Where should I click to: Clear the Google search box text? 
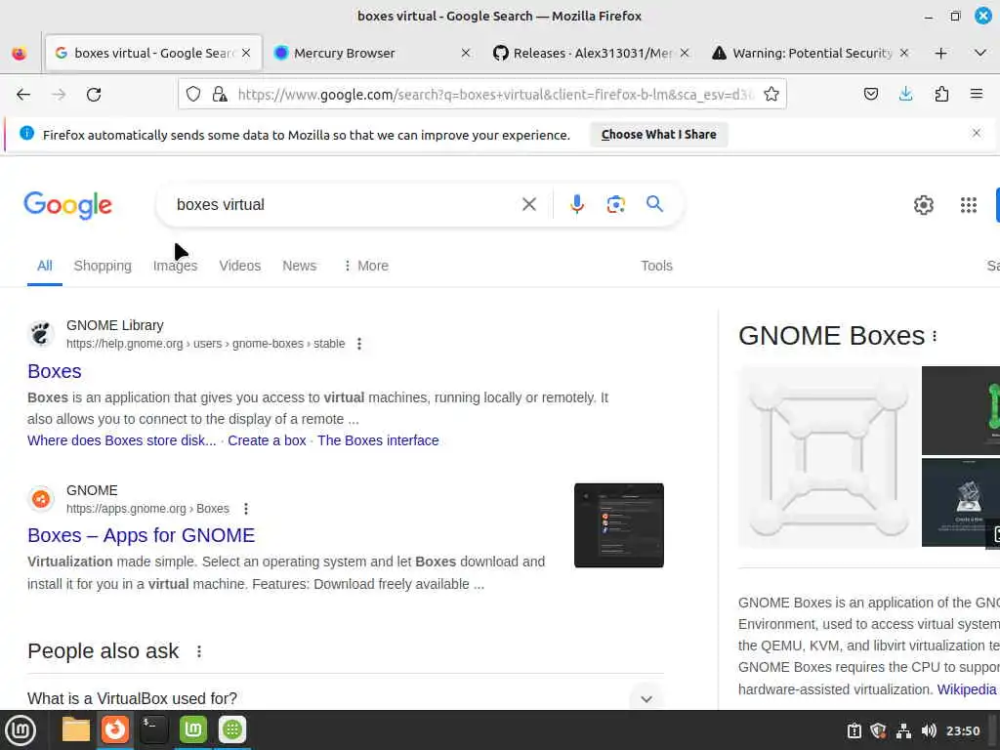pos(528,204)
